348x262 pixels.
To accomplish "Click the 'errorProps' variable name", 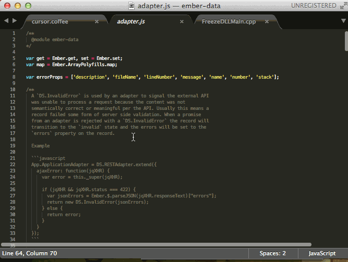I will click(50, 77).
